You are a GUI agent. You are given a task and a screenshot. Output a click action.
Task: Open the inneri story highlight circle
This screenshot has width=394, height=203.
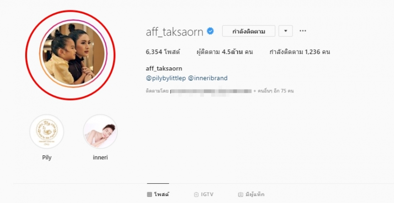(x=100, y=131)
